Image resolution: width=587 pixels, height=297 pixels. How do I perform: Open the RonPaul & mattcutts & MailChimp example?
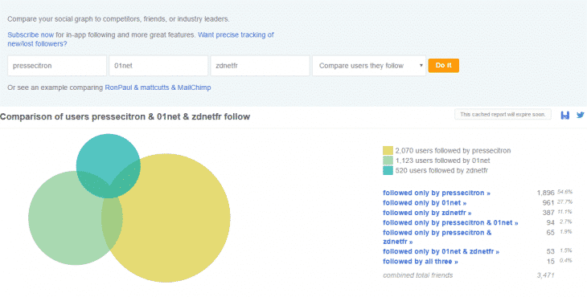pos(158,87)
